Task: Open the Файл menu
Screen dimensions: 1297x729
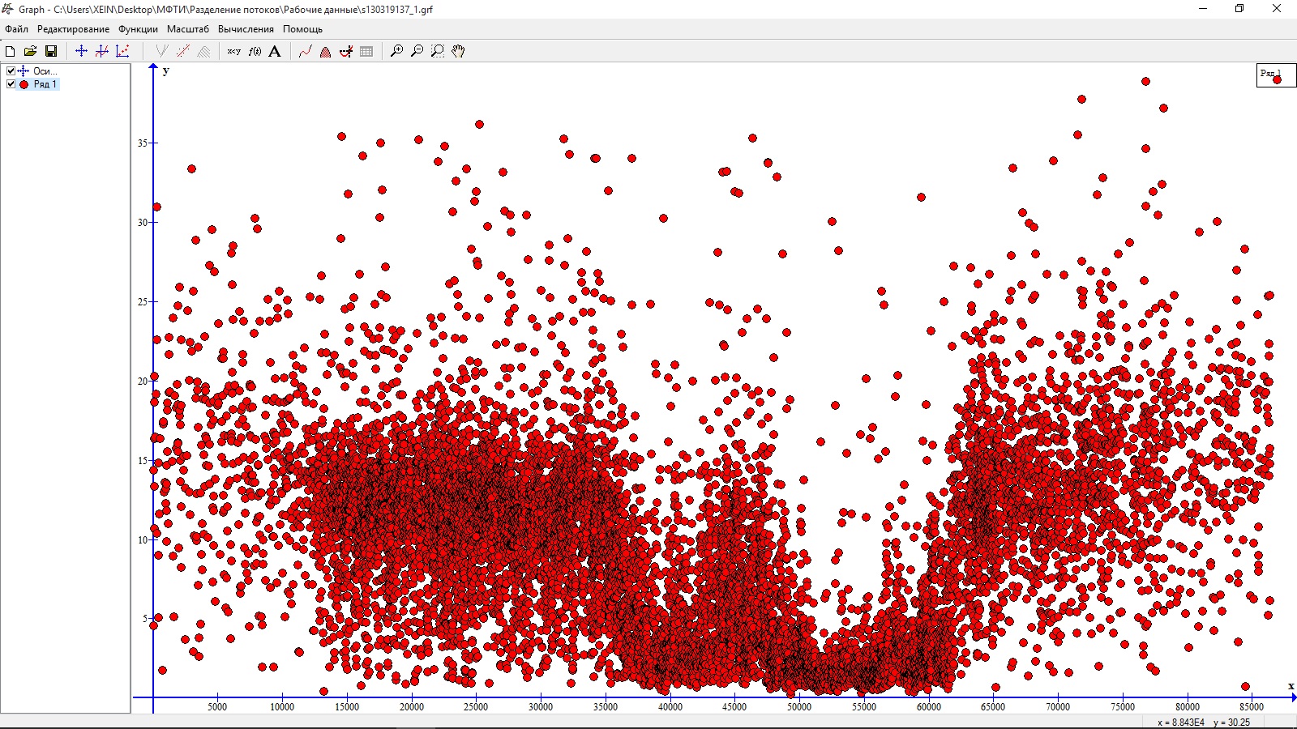Action: (x=16, y=29)
